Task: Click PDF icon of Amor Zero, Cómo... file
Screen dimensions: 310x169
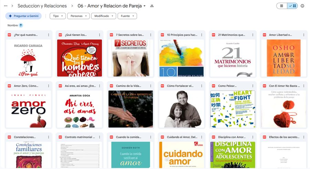Action: point(9,86)
